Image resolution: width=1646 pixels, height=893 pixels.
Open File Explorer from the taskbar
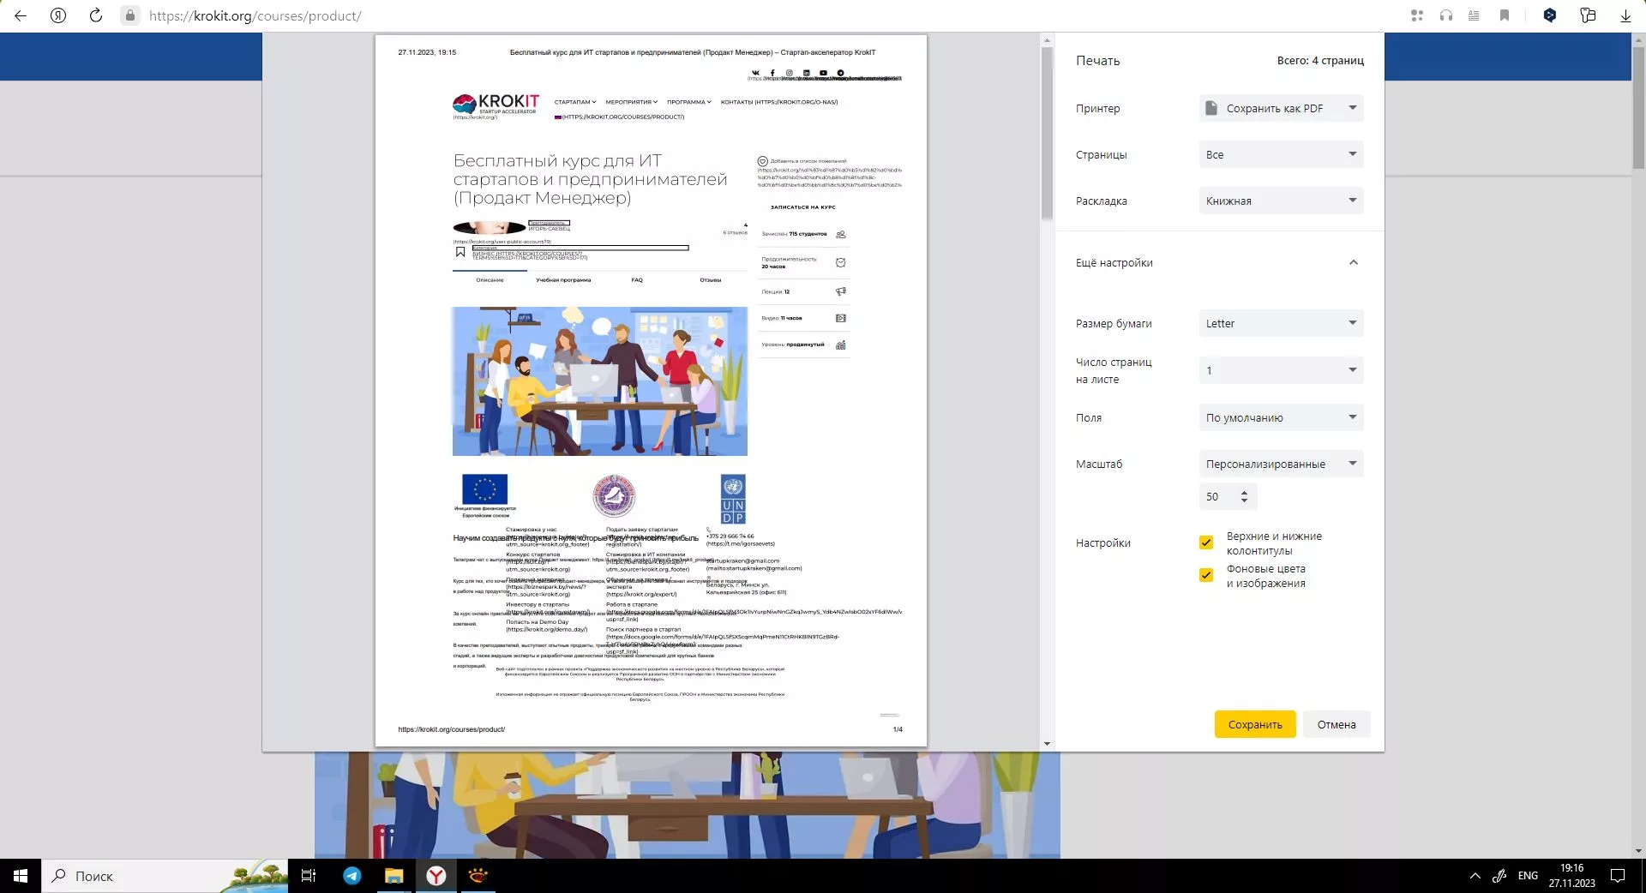coord(393,875)
